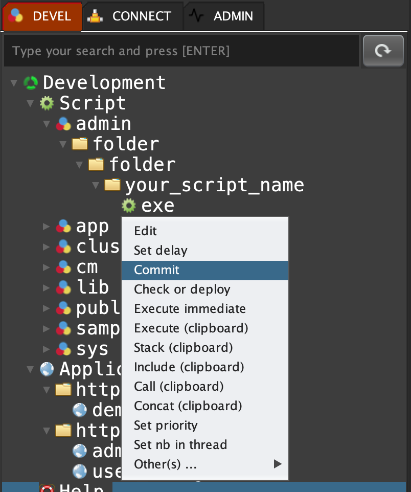
Task: Click the colored balls icon beside lib
Action: coord(63,287)
